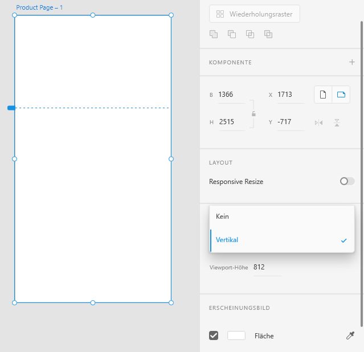
Task: Click the right-middle artboard resize handle
Action: [171, 159]
